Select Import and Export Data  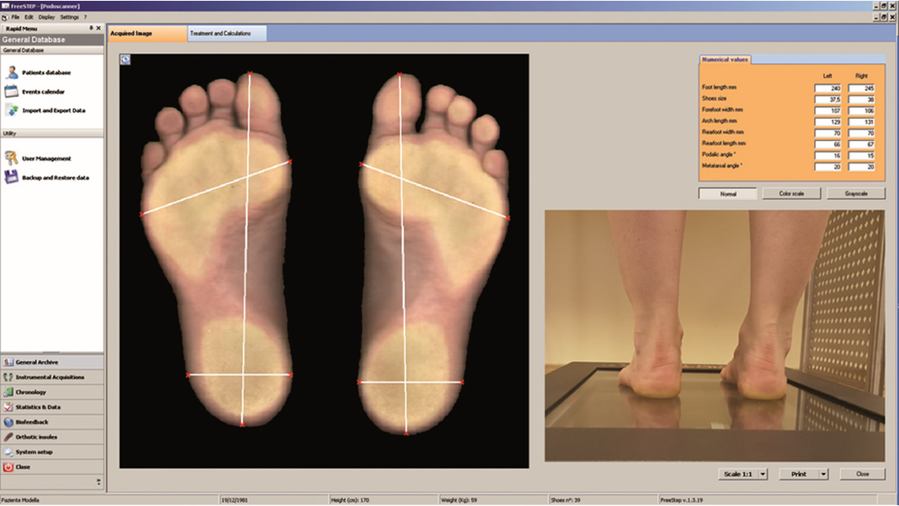point(55,110)
